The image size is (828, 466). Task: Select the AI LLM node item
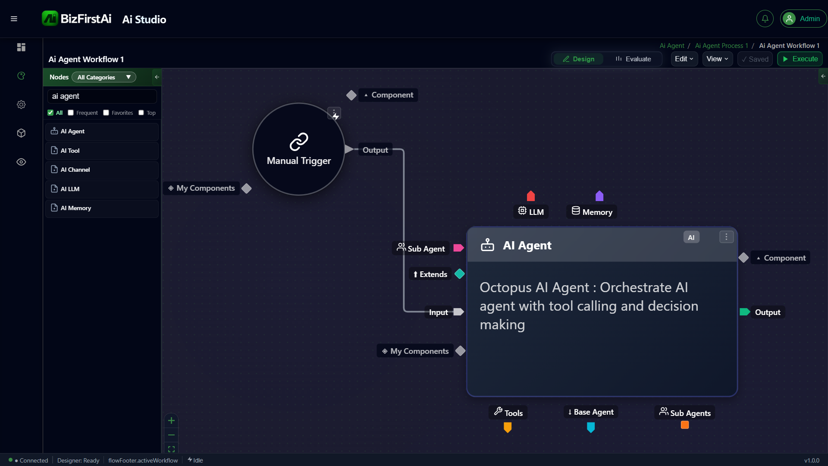102,189
